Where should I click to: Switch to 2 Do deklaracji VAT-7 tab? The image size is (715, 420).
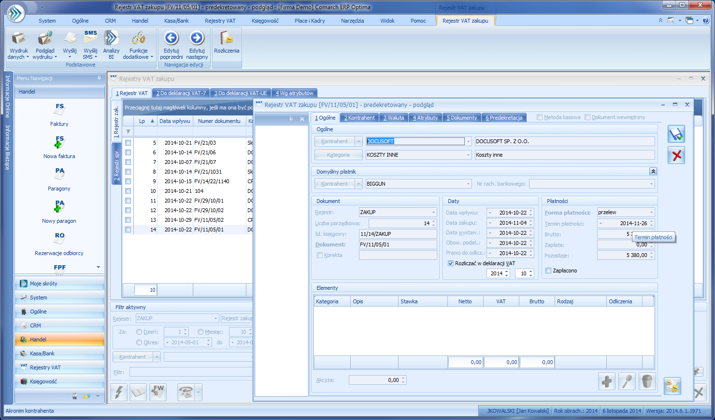[x=181, y=93]
